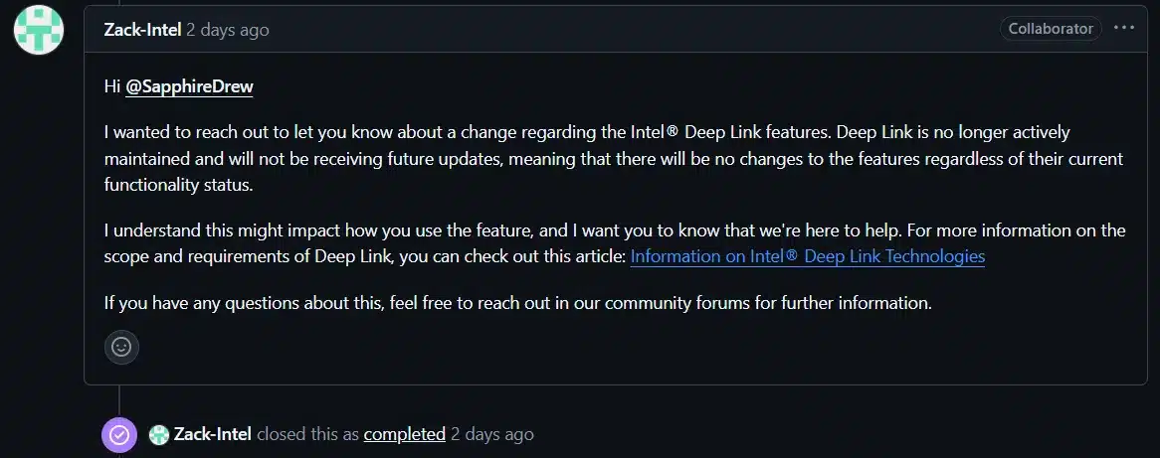
Task: Click the Zack-Intel name in the closed event
Action: (213, 434)
